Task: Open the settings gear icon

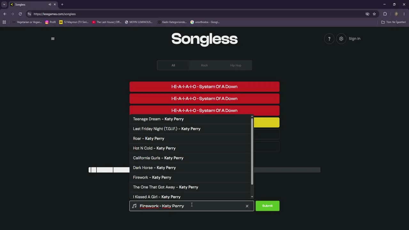Action: (x=341, y=39)
